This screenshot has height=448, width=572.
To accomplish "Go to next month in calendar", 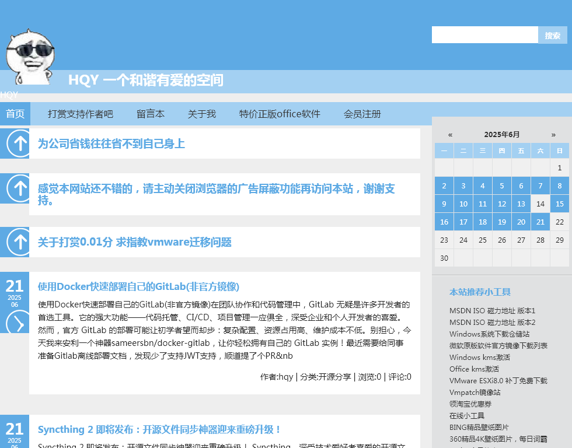I will 553,135.
